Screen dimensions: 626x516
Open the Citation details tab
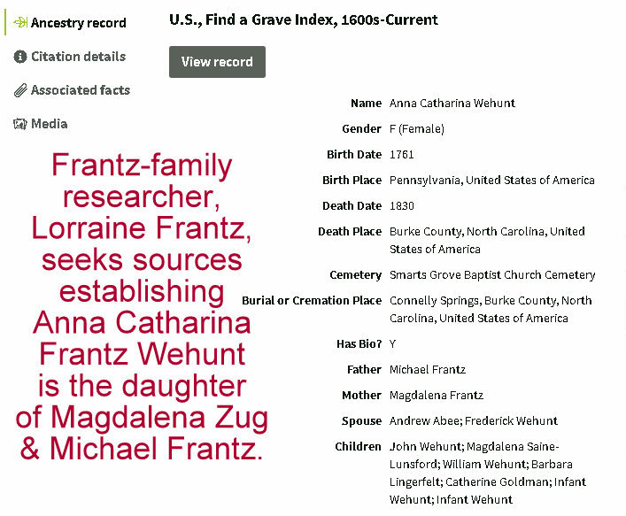click(x=78, y=57)
